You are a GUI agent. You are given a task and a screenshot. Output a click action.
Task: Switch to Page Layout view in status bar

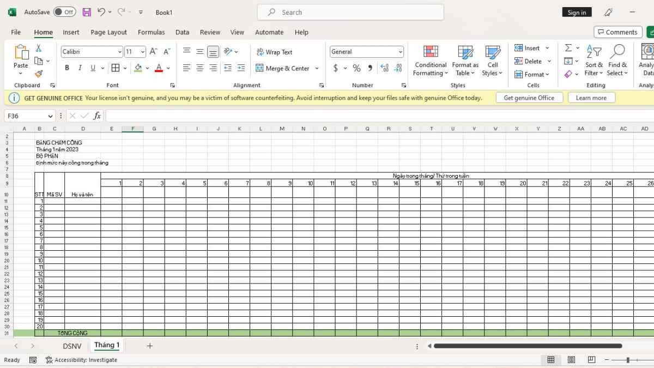pyautogui.click(x=571, y=360)
